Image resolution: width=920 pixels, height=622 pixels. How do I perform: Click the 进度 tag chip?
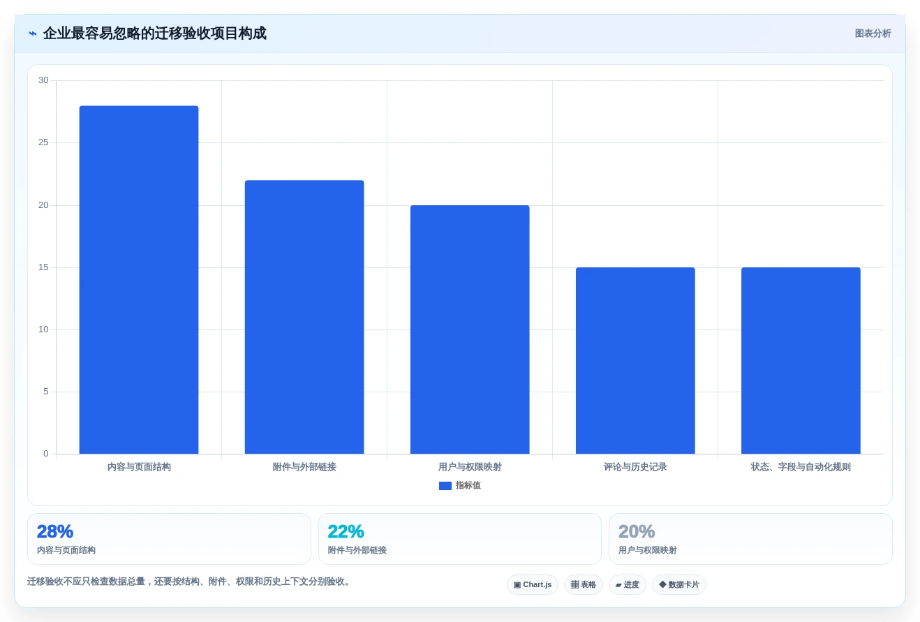(x=628, y=585)
